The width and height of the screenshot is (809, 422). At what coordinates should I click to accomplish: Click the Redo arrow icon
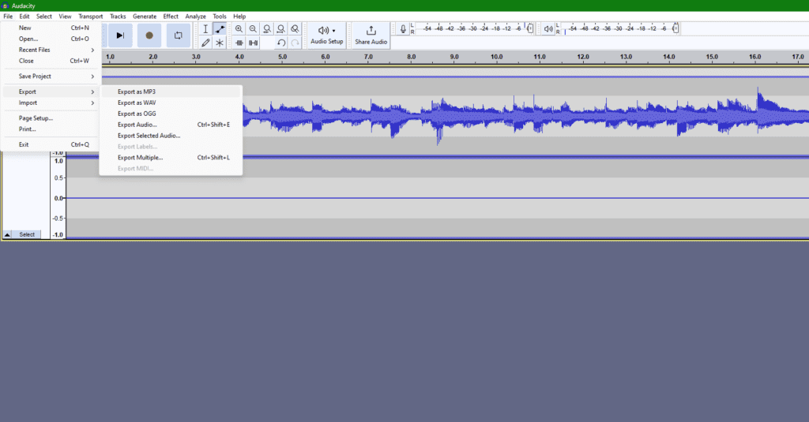(295, 43)
